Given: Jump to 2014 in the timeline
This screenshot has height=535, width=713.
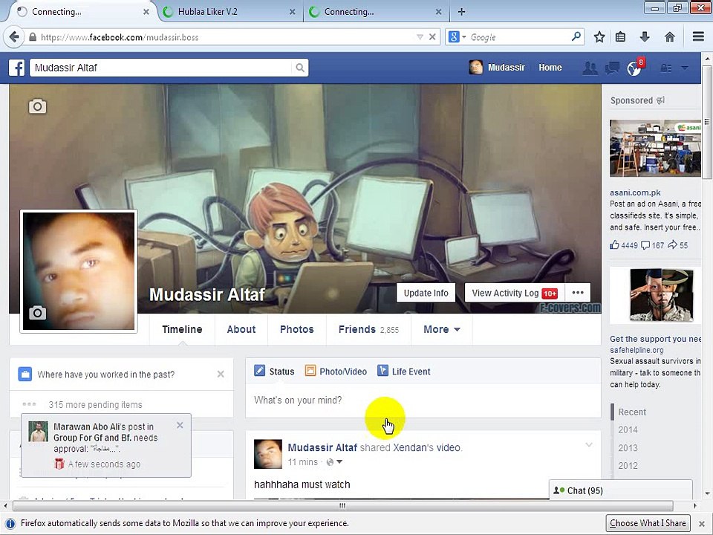Looking at the screenshot, I should tap(628, 430).
